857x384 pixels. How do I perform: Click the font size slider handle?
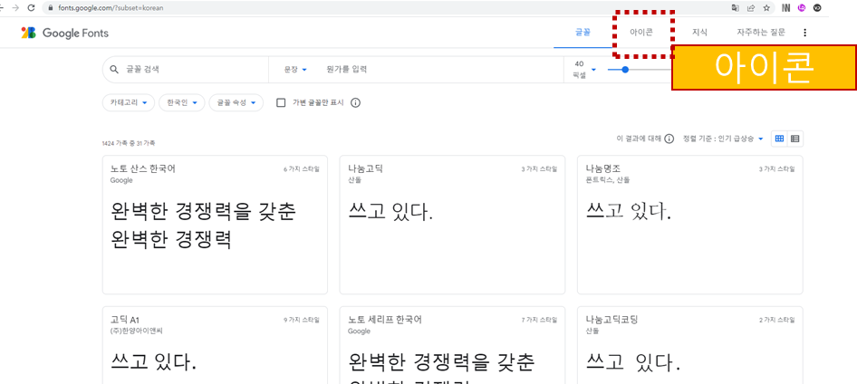pyautogui.click(x=625, y=70)
